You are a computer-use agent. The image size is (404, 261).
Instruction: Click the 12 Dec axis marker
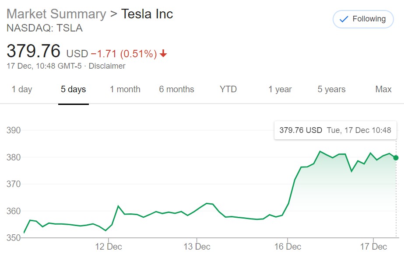click(109, 247)
